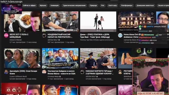Open ARTEM WOLF avatar beside 'НЕАДЕКВАТНЫЙ КАССИР'
Image resolution: width=169 pixels, height=95 pixels.
click(x=44, y=35)
